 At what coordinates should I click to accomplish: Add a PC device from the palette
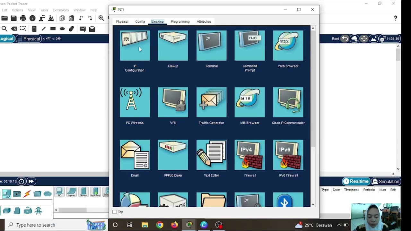click(x=59, y=192)
